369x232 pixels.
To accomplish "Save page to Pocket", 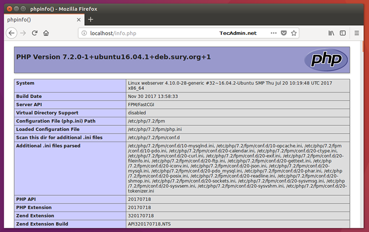I will (284, 33).
